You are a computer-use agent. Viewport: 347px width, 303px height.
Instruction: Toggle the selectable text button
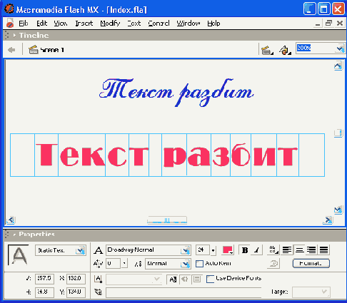(173, 279)
